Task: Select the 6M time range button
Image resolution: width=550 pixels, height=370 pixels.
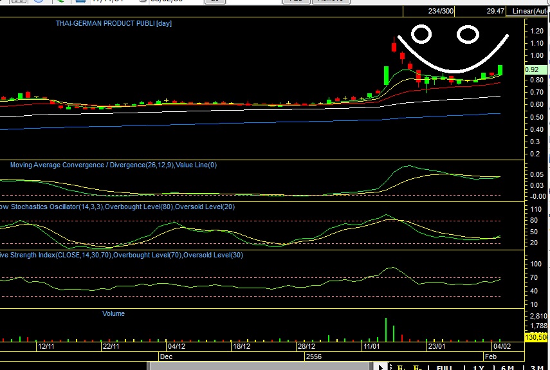Action: [507, 367]
